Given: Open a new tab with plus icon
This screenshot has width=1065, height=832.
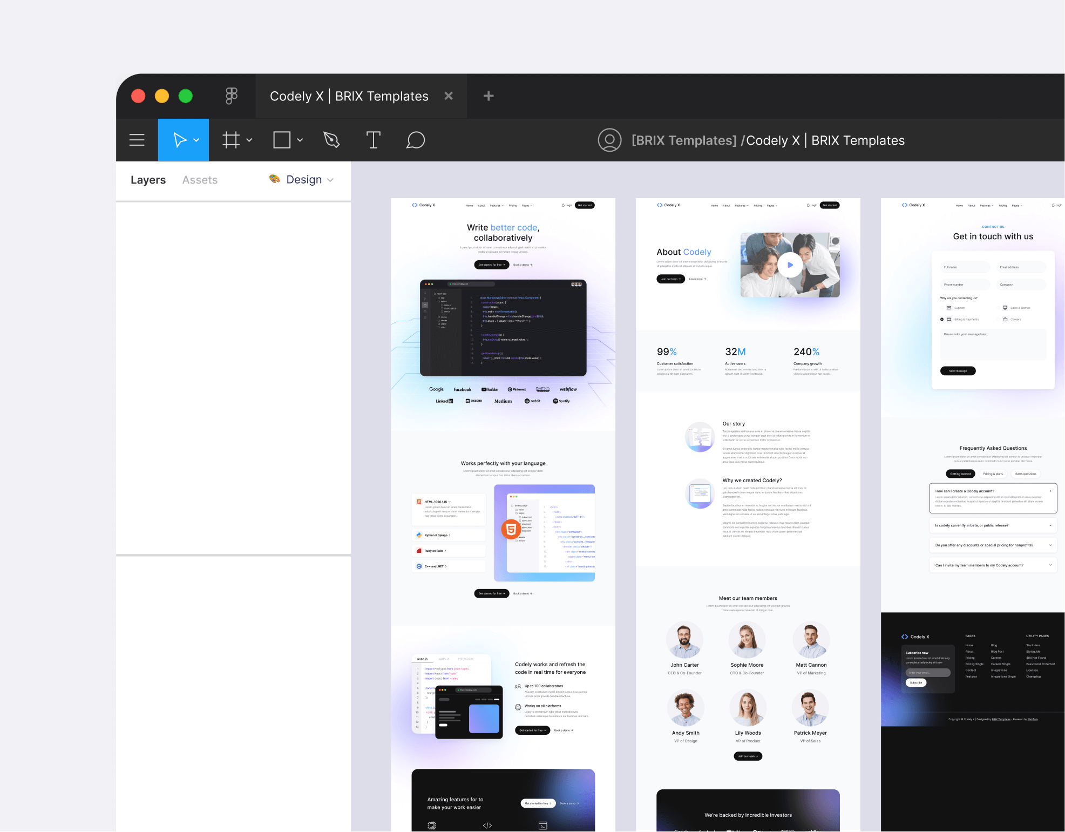Looking at the screenshot, I should [489, 96].
